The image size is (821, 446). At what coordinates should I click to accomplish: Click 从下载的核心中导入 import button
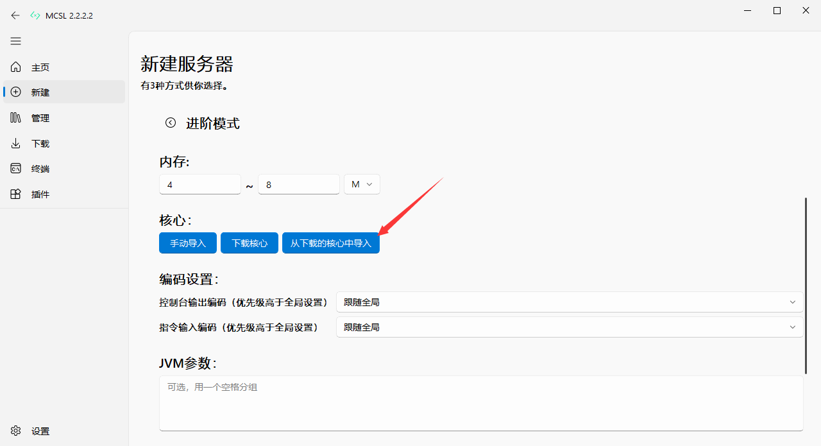point(330,243)
